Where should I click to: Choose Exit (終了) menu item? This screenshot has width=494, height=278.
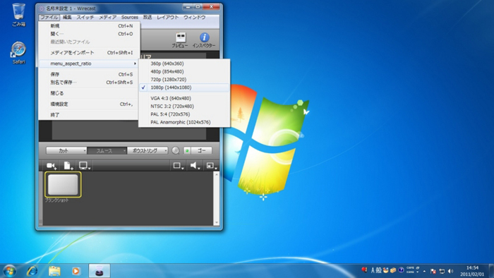(88, 115)
